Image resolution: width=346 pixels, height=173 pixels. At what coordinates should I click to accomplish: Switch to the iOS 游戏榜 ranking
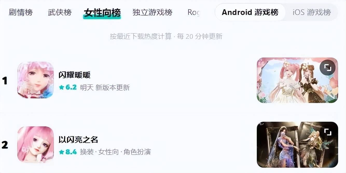point(312,12)
